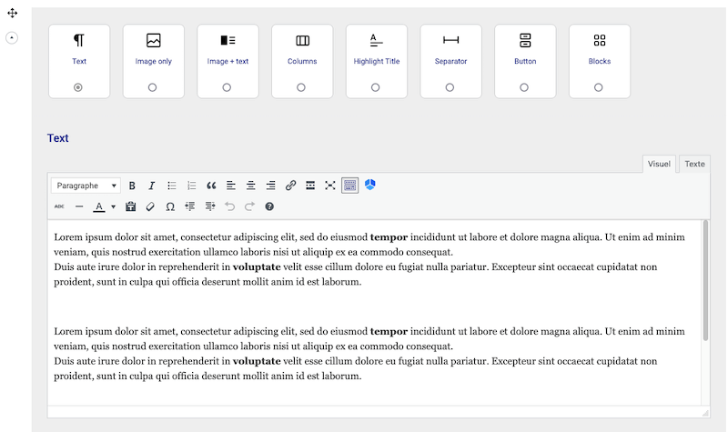The image size is (728, 432).
Task: Decrease paragraph indent
Action: click(190, 206)
